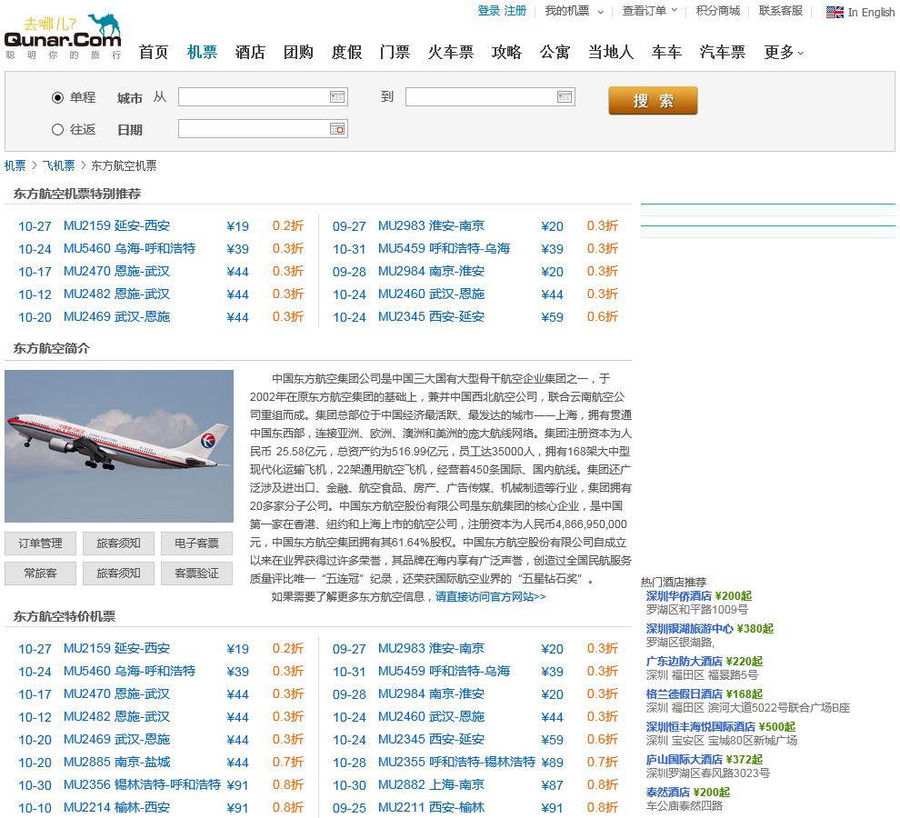
Task: Expand the 更多 navigation menu
Action: [784, 52]
